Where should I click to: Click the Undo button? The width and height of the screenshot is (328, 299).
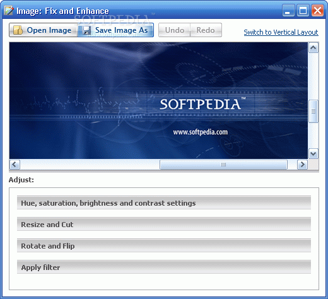click(174, 30)
